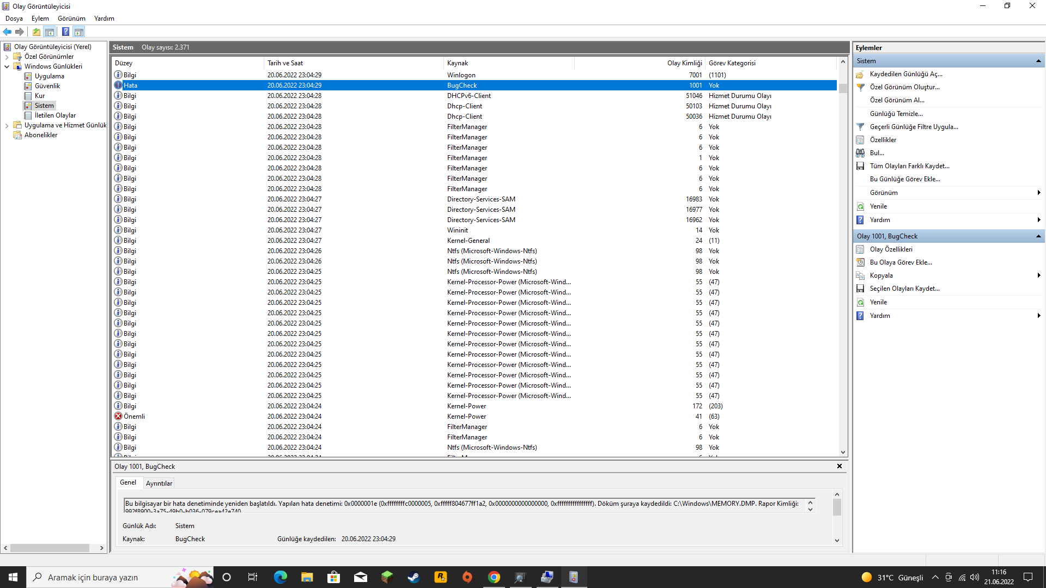Click the help question mark toolbar icon
Image resolution: width=1046 pixels, height=588 pixels.
pos(65,32)
